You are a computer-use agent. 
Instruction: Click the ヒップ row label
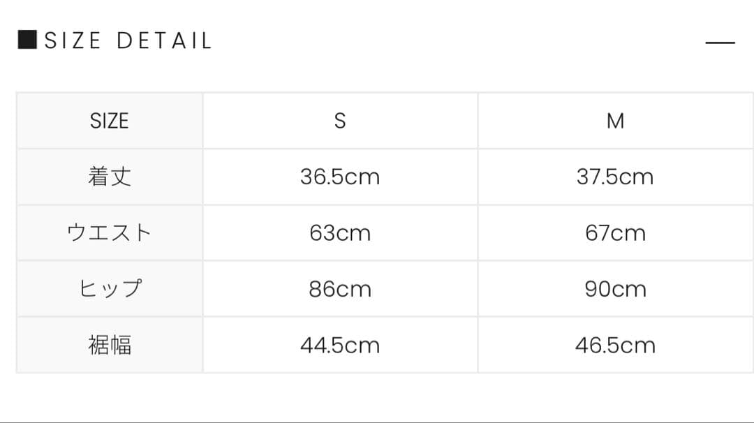click(x=110, y=288)
